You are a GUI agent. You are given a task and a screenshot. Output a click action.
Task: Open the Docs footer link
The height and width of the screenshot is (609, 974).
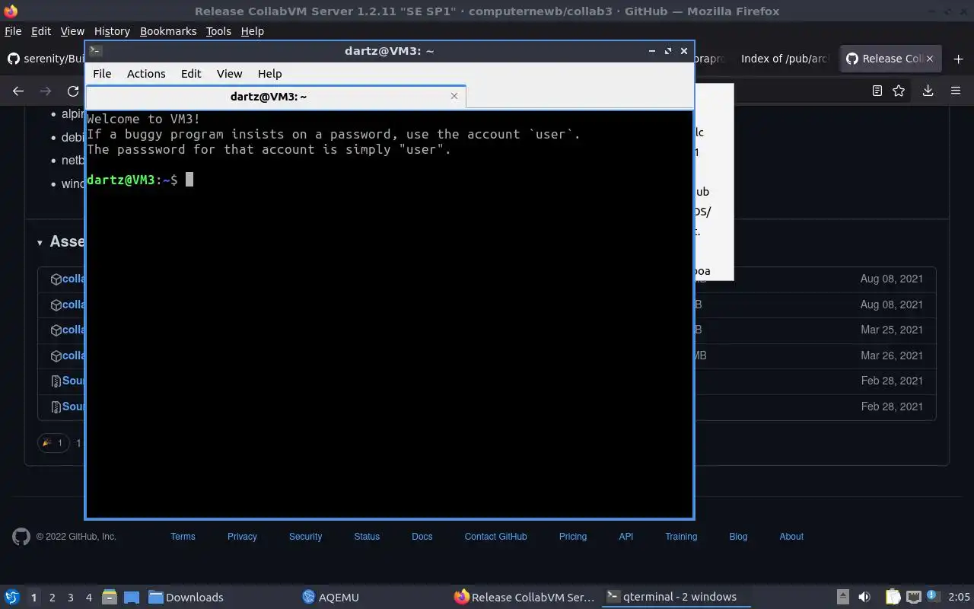coord(422,537)
